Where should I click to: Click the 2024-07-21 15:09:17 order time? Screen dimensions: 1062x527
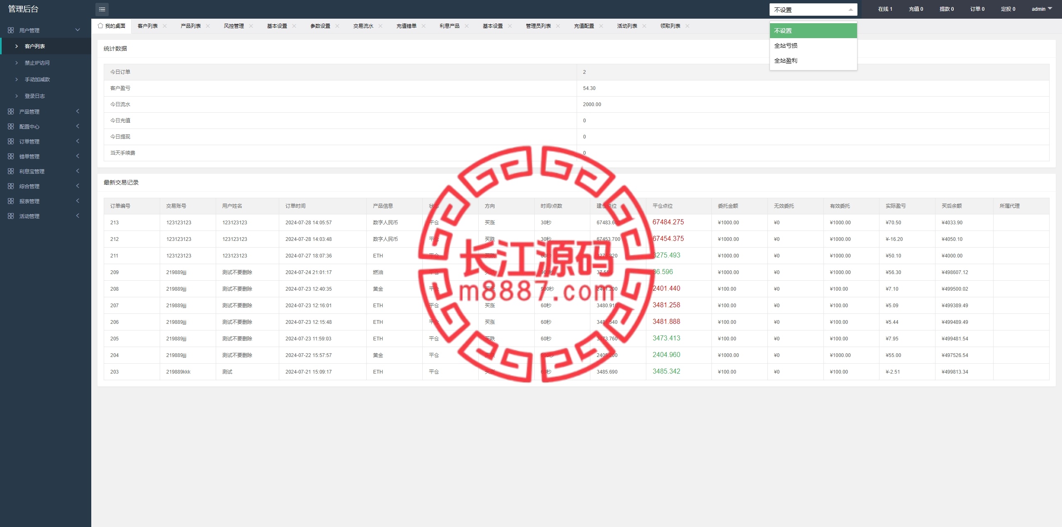[x=309, y=372]
